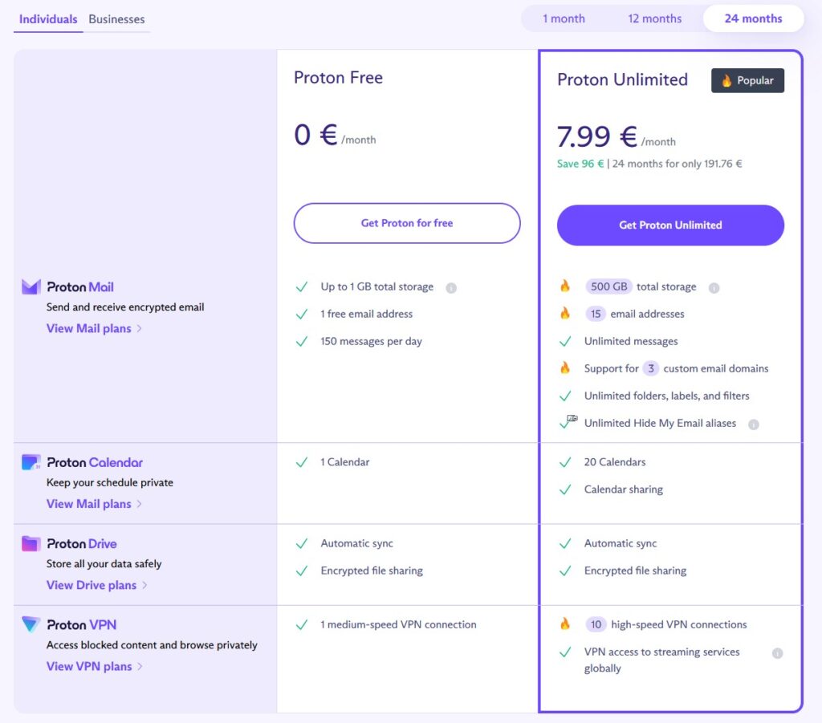Click Get Proton for free button

[x=407, y=223]
